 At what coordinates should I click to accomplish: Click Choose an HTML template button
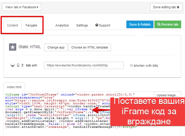click(90, 47)
